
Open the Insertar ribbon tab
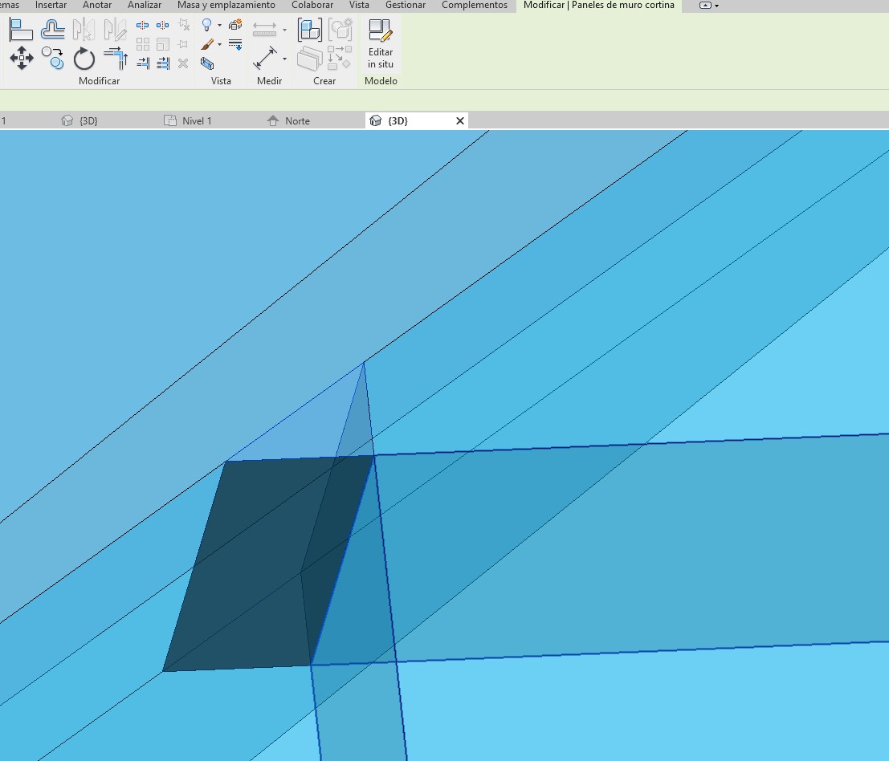(x=51, y=5)
